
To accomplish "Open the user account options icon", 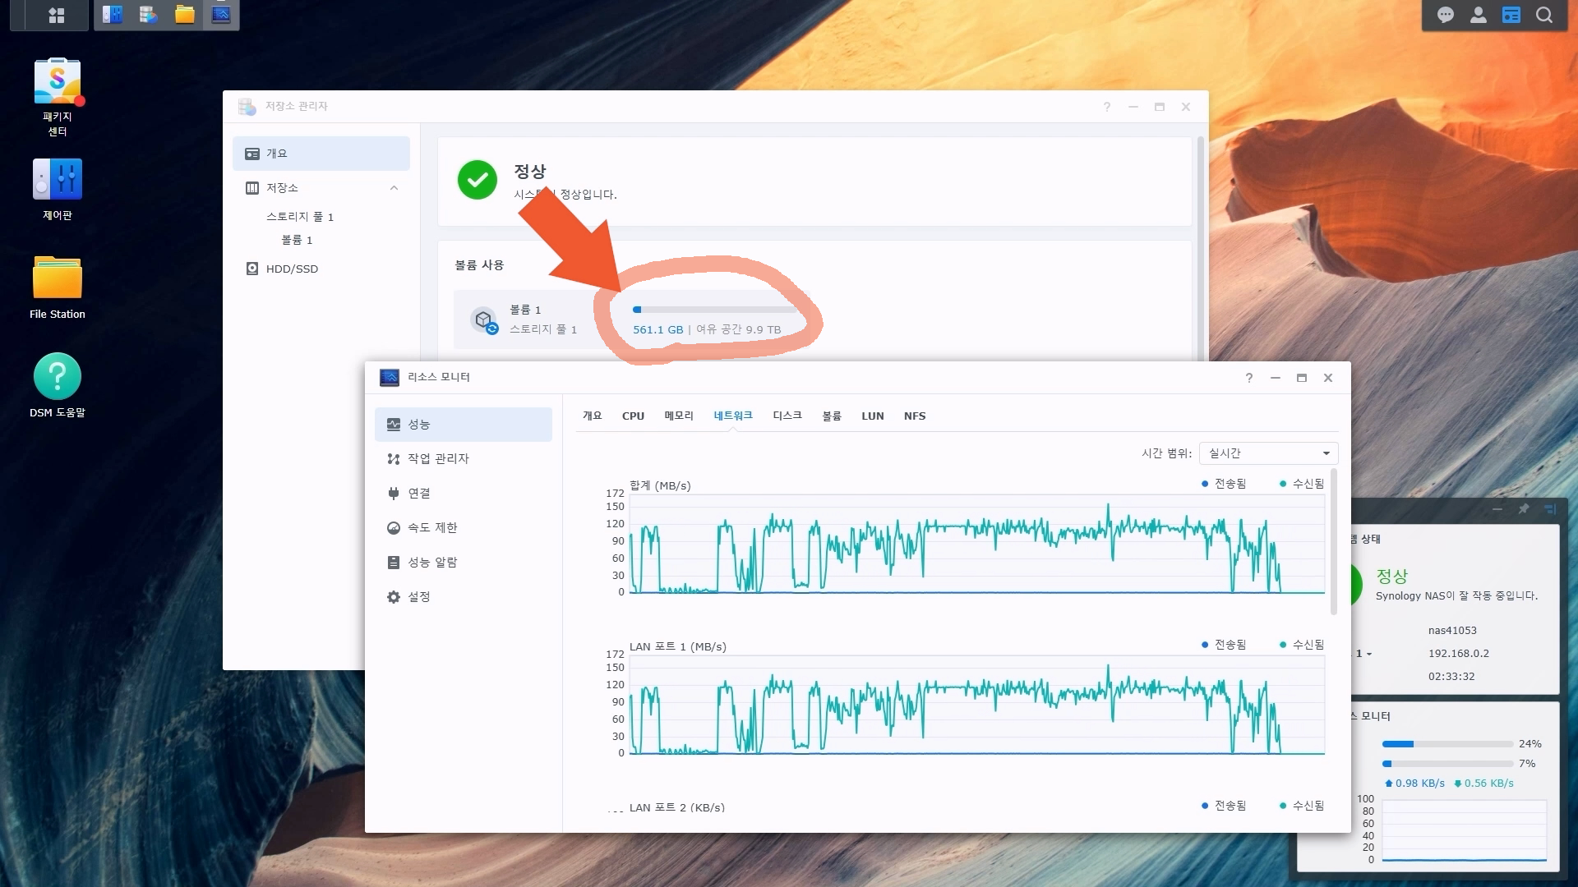I will coord(1479,15).
